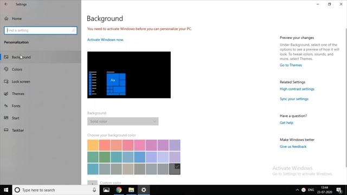Select the Taskbar icon in sidebar
347x195 pixels.
pyautogui.click(x=6, y=130)
